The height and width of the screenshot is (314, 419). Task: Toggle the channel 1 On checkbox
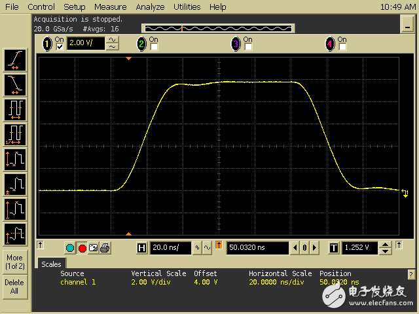tap(60, 47)
